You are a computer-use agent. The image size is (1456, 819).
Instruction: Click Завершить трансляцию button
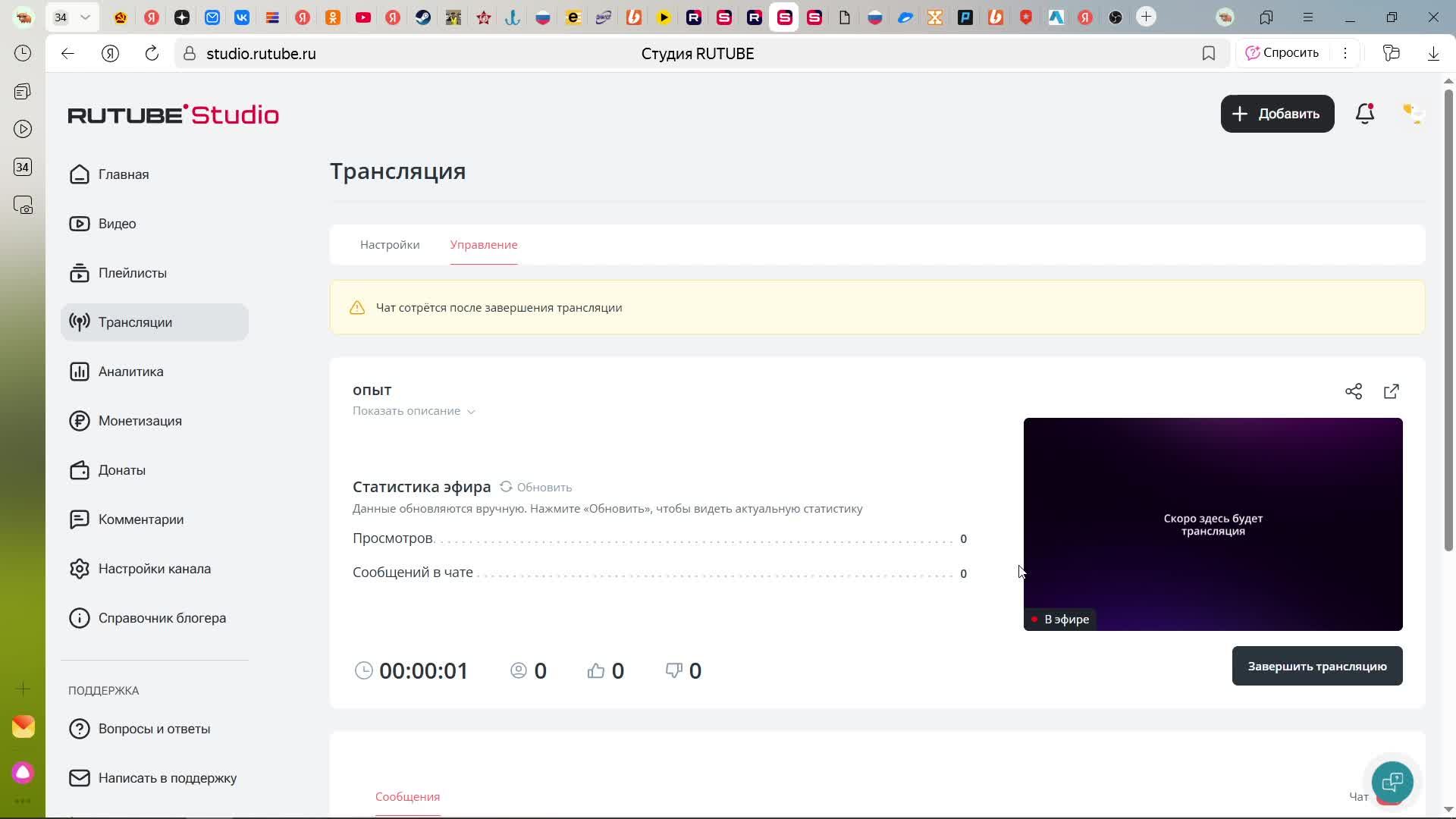tap(1316, 666)
